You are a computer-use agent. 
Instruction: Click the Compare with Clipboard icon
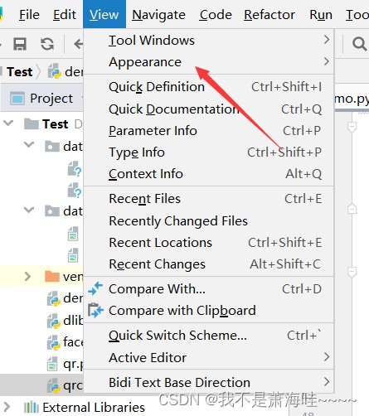pos(95,311)
